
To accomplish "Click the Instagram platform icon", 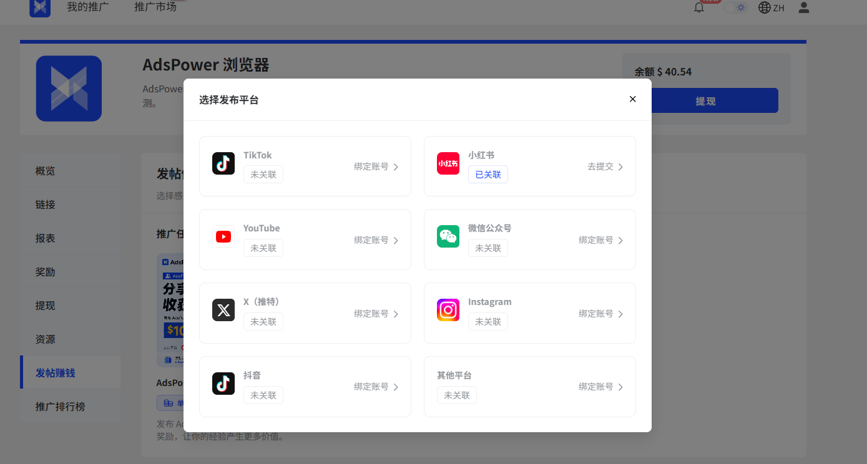I will pyautogui.click(x=448, y=310).
